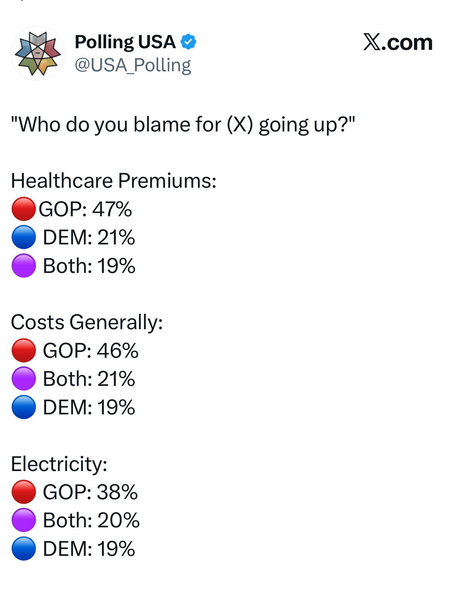Click blue circle under Costs Generally
Image resolution: width=455 pixels, height=589 pixels.
pos(24,407)
